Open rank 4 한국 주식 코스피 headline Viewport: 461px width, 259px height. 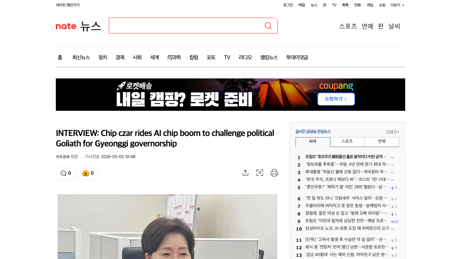pyautogui.click(x=348, y=180)
